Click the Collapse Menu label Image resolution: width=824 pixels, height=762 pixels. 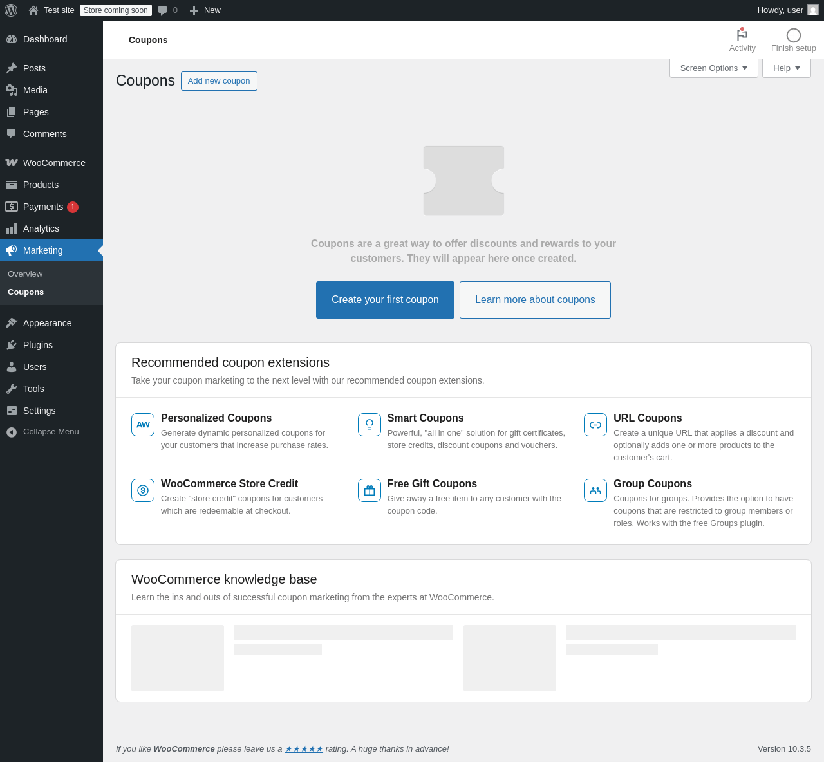pos(51,432)
